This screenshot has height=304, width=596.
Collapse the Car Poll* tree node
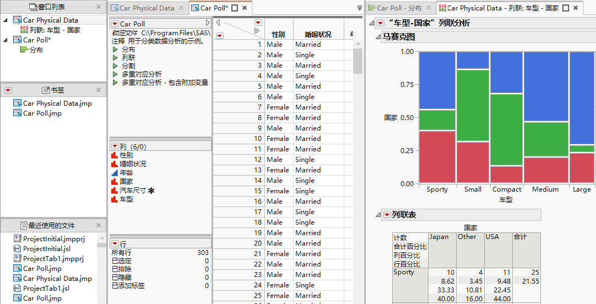(x=6, y=40)
